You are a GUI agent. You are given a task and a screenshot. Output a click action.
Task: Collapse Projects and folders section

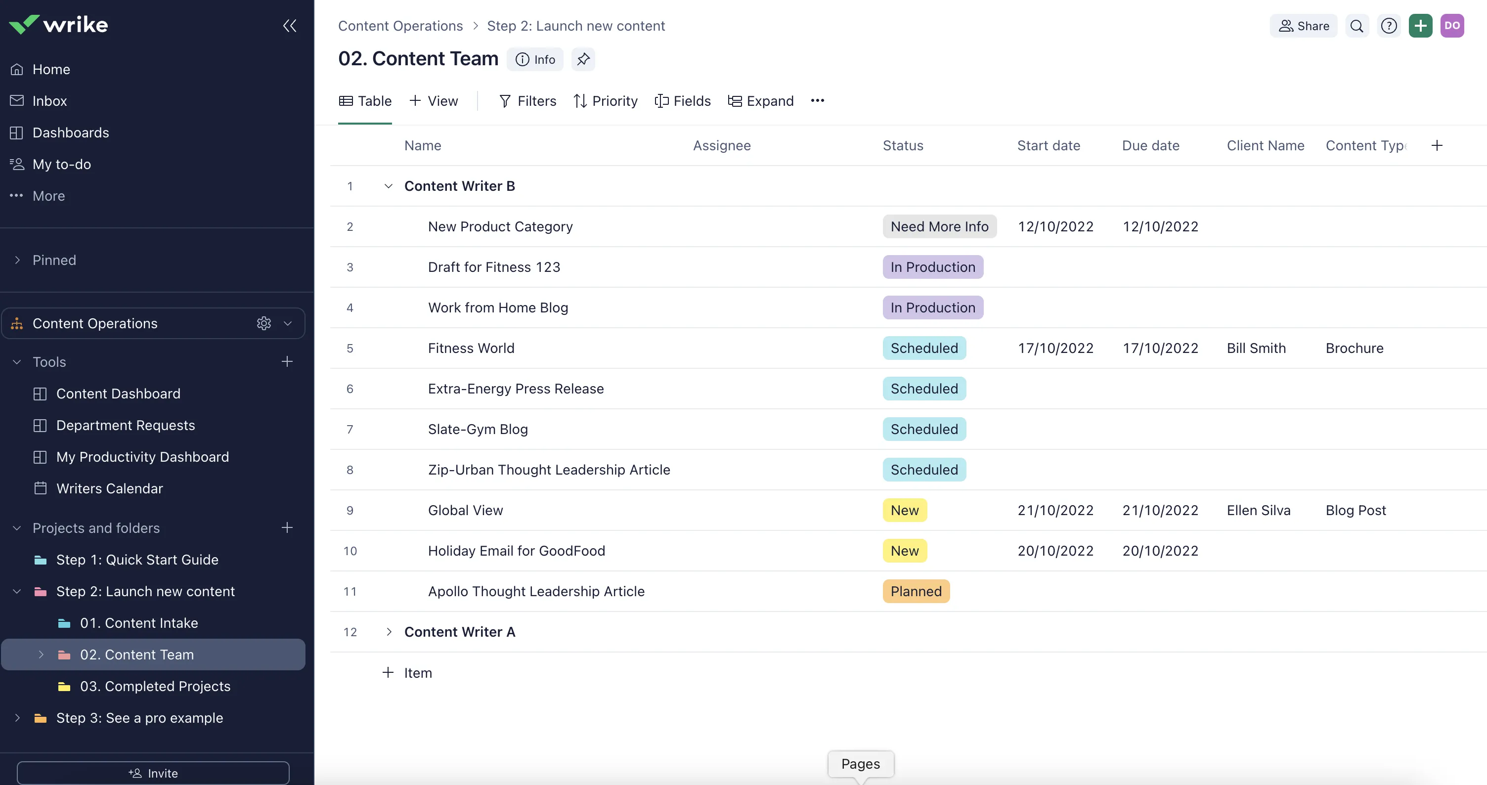tap(17, 528)
